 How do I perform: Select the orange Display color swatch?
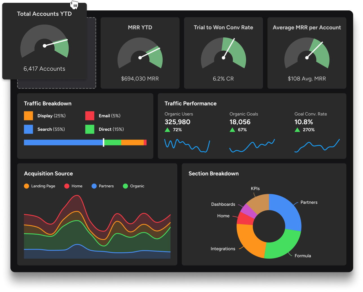[x=28, y=116]
